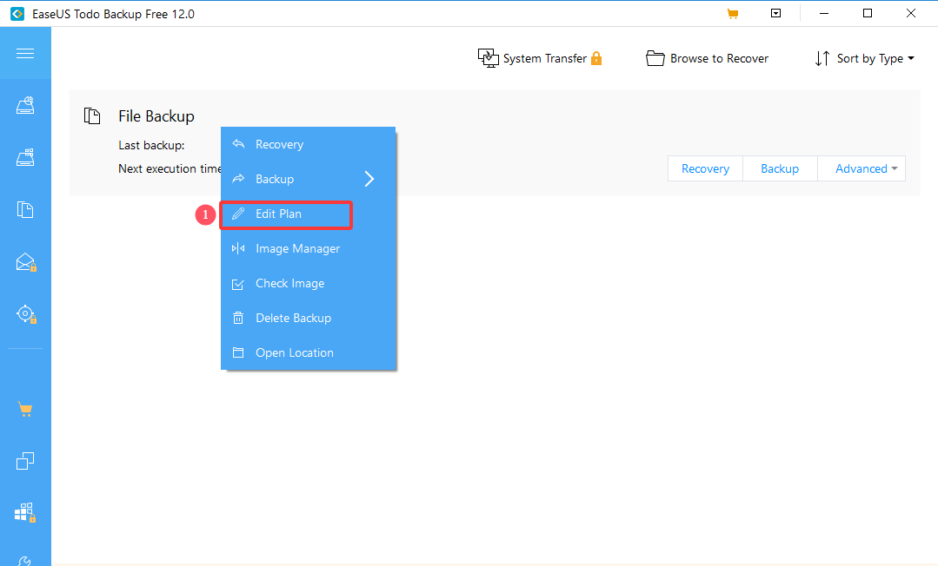Click the Sort by Type arrows icon

(x=822, y=58)
